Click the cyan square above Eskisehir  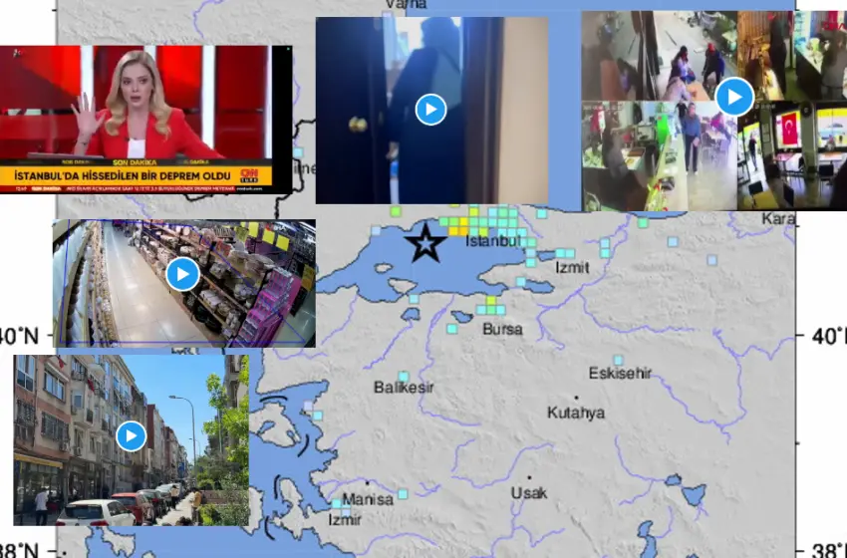click(618, 360)
